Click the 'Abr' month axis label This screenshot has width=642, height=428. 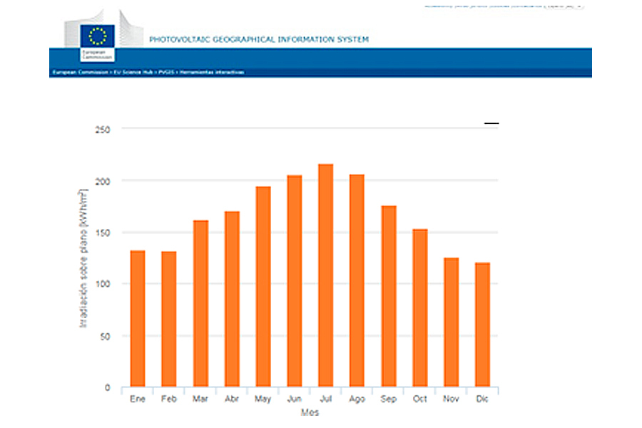(232, 399)
